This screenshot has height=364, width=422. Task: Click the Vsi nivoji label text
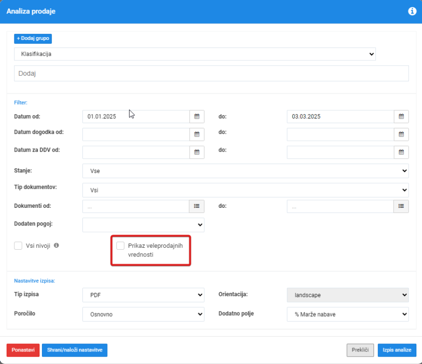coord(38,246)
